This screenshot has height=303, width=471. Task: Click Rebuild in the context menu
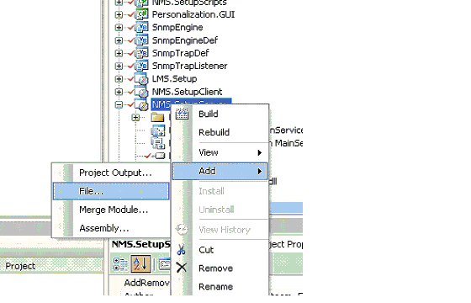(x=214, y=132)
